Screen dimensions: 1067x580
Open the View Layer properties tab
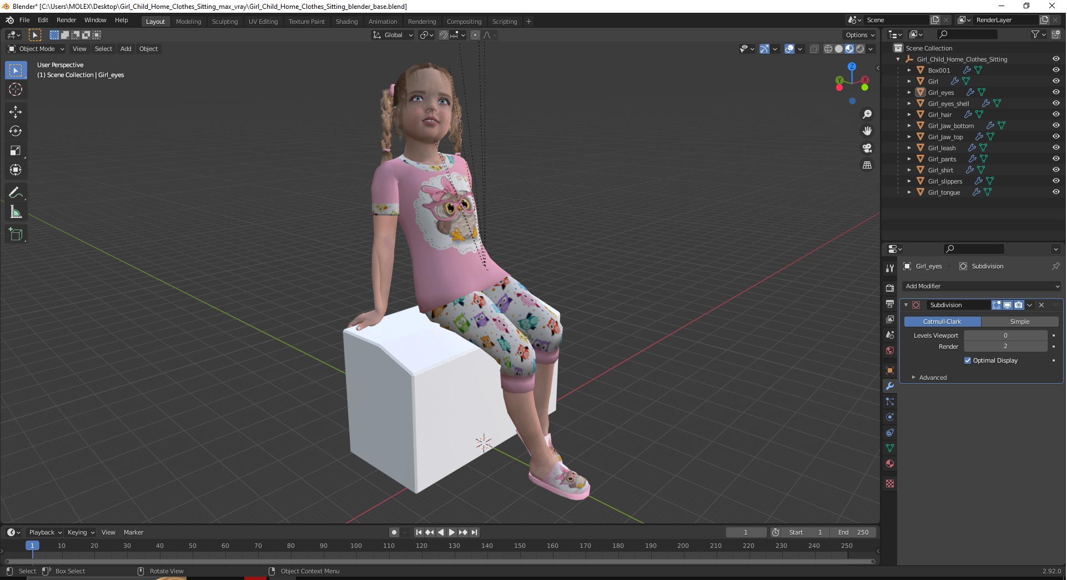(x=890, y=319)
